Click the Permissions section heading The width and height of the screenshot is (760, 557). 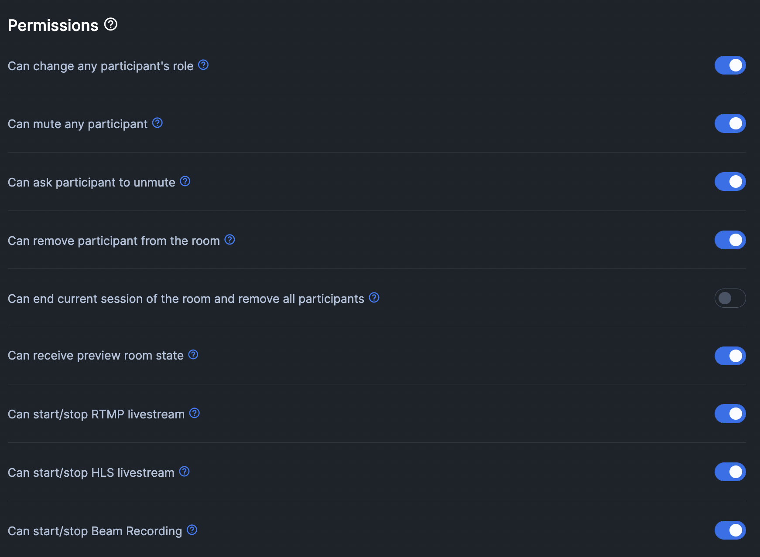[x=53, y=25]
